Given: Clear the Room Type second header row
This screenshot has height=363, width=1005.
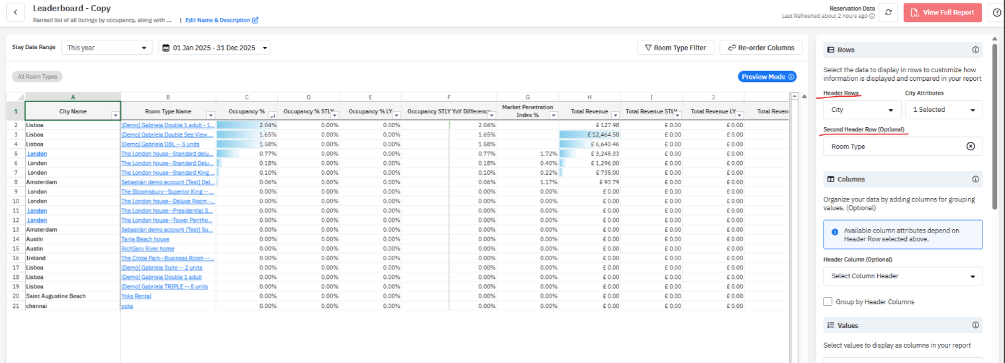Looking at the screenshot, I should [971, 146].
